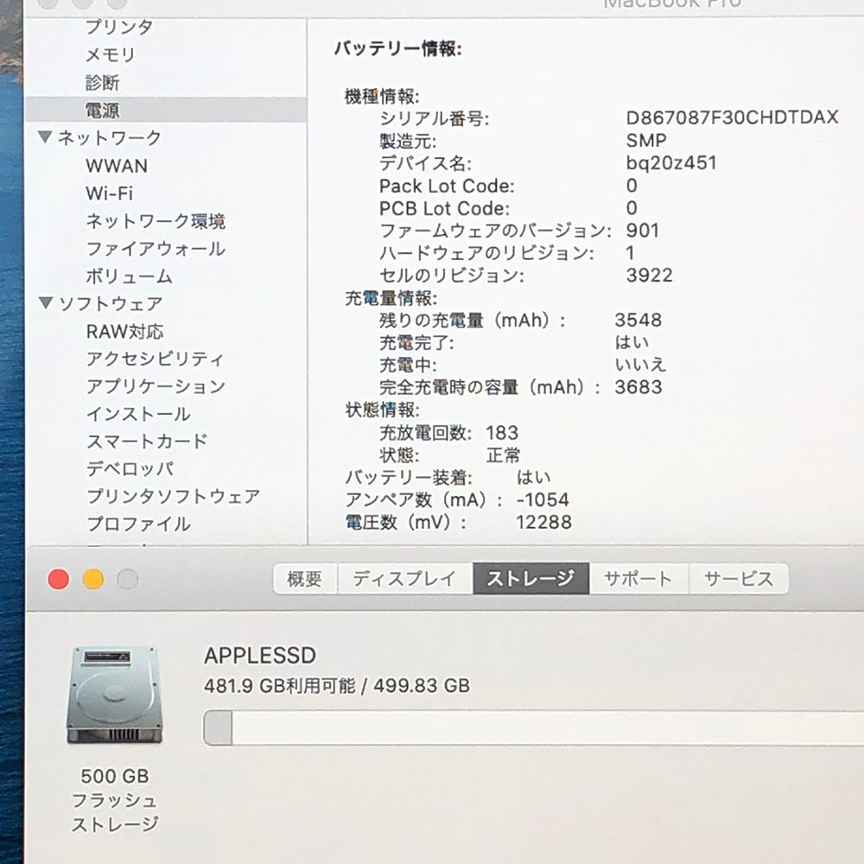Image resolution: width=864 pixels, height=864 pixels.
Task: Click the 状態情報 section label
Action: point(382,410)
